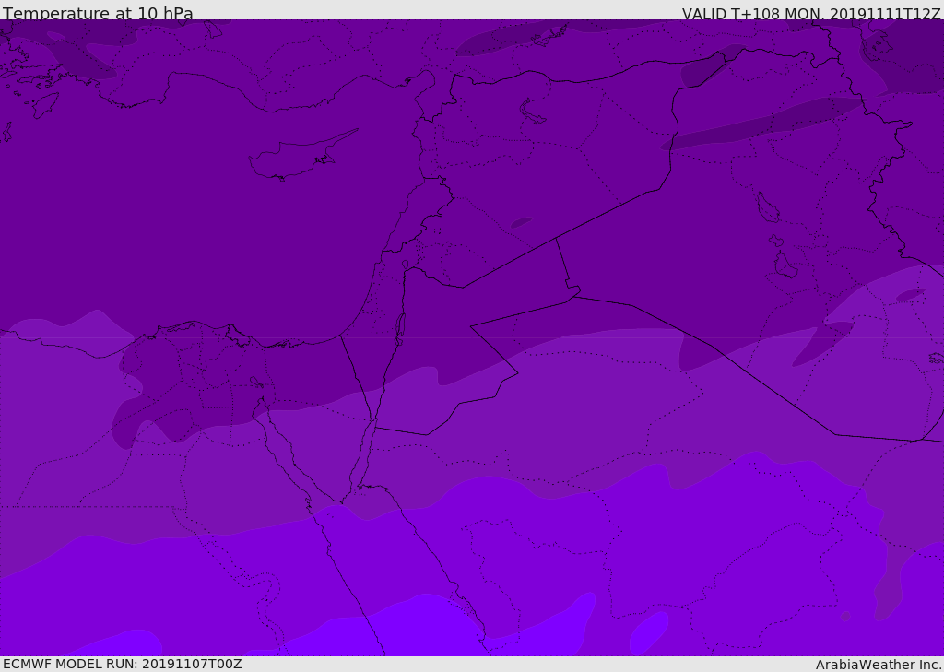Click the 'ArabiaWeather Inc.' credit text
The image size is (944, 672).
[878, 665]
